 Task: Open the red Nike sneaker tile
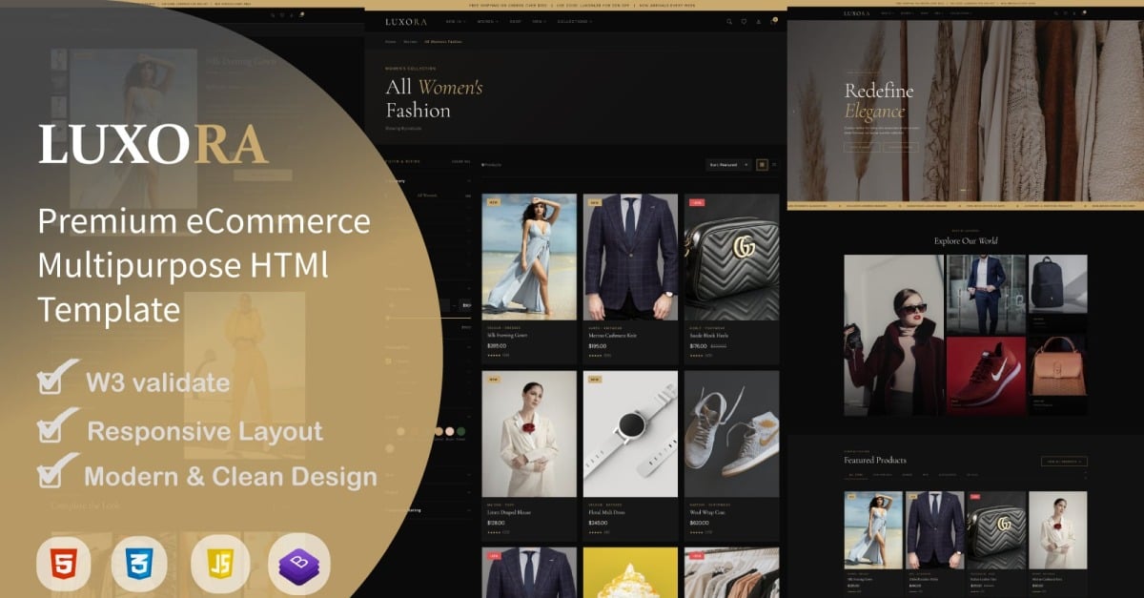coord(986,376)
